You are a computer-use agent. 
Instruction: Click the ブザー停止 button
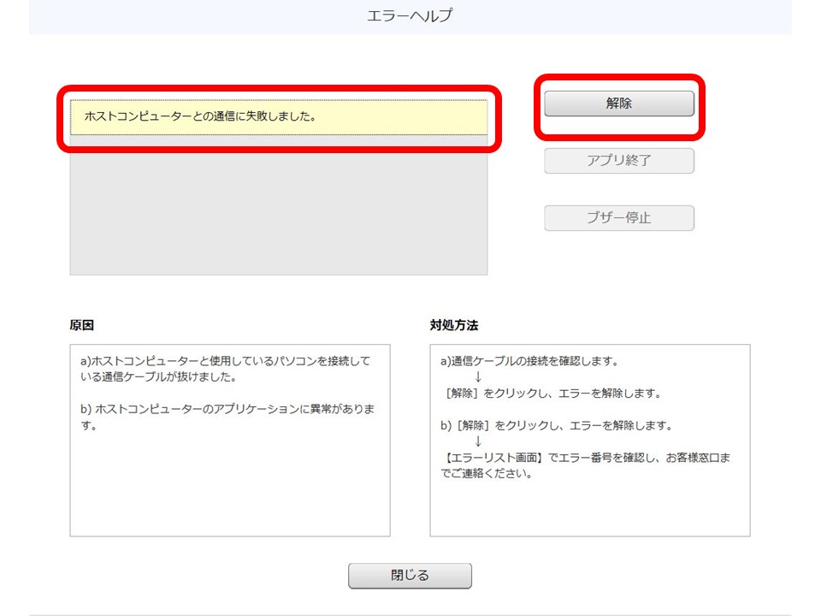click(618, 217)
